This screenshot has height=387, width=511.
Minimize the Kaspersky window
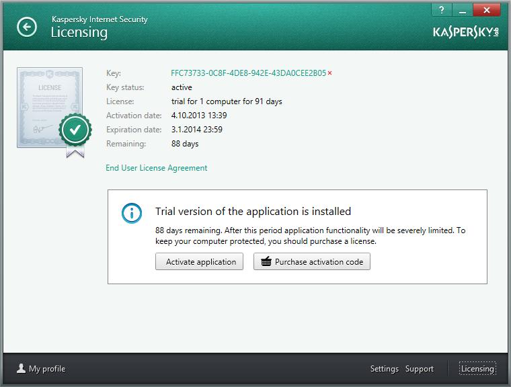tap(463, 10)
